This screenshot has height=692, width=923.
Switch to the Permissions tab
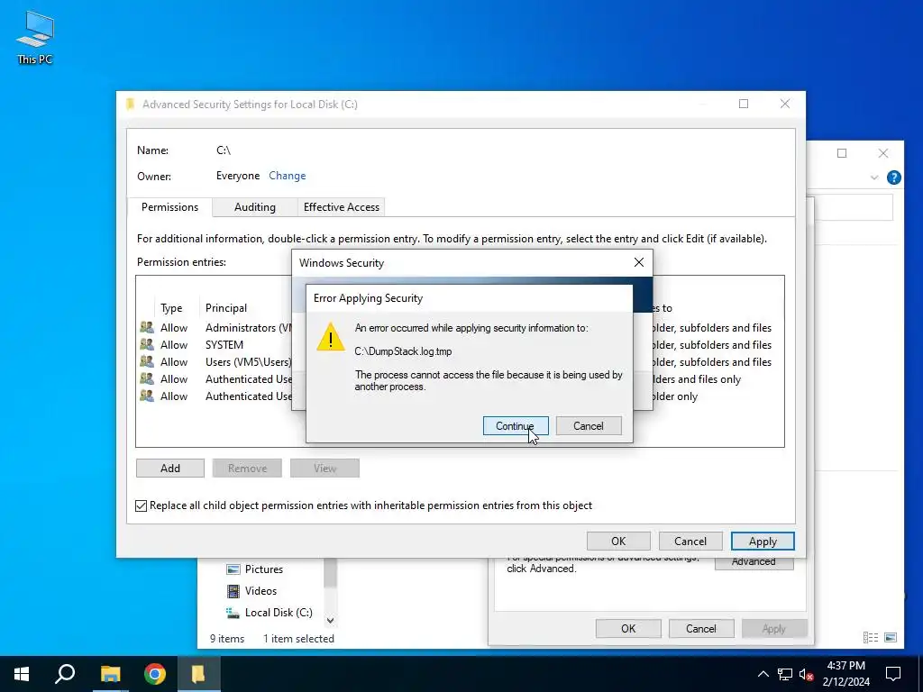coord(169,207)
